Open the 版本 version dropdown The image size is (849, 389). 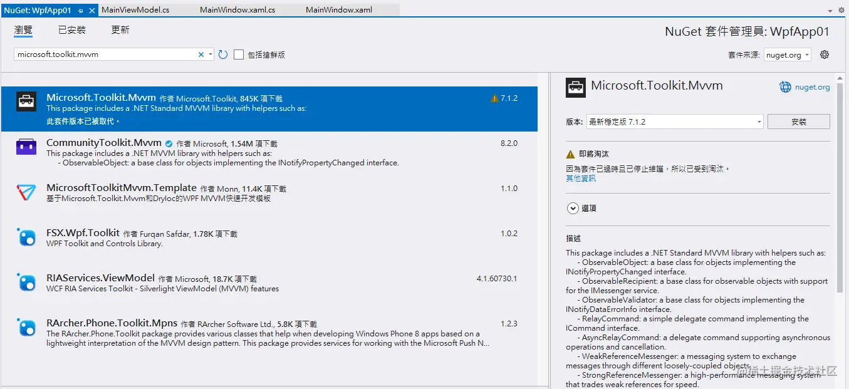point(675,122)
